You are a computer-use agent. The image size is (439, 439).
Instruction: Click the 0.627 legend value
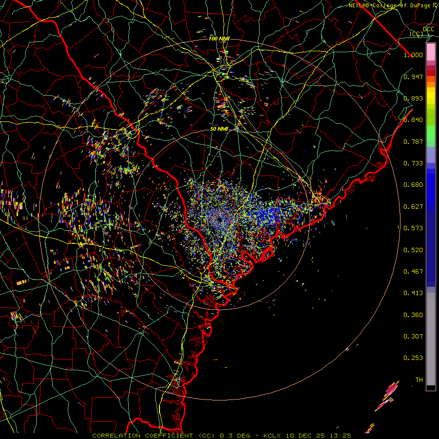[413, 207]
